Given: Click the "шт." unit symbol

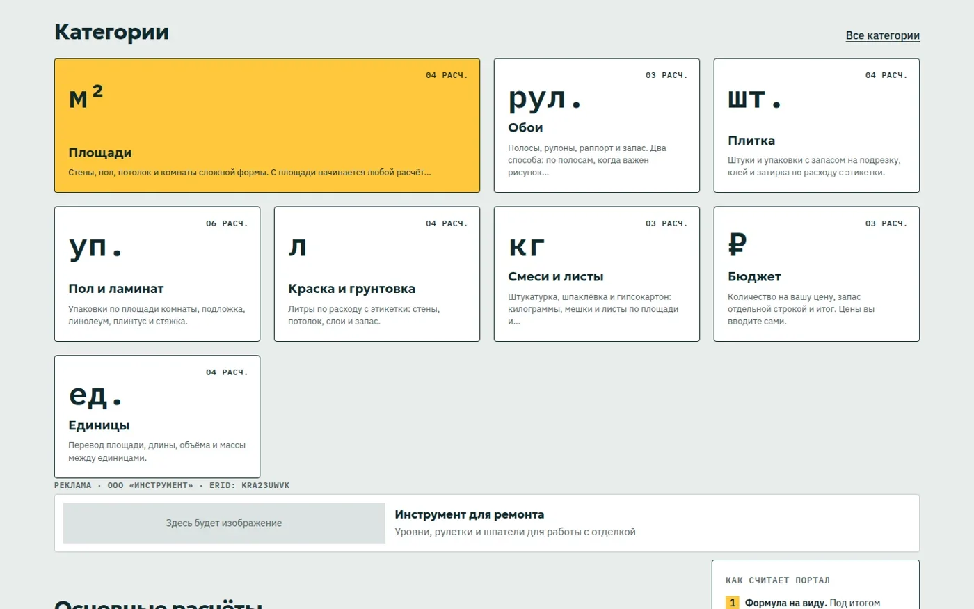Looking at the screenshot, I should pyautogui.click(x=755, y=98).
